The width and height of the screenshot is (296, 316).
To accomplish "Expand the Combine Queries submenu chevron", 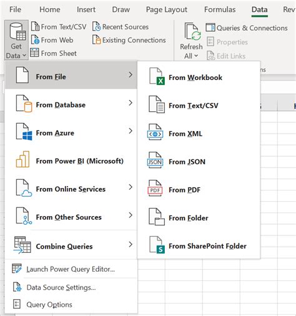I will pyautogui.click(x=131, y=244).
